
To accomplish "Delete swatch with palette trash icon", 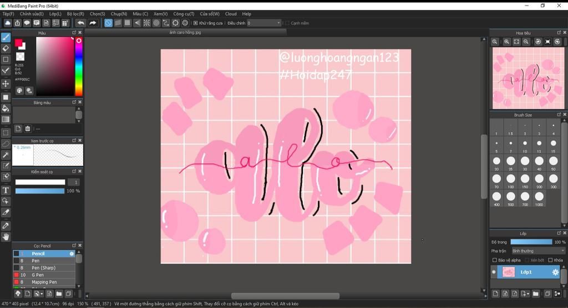I will point(28,129).
